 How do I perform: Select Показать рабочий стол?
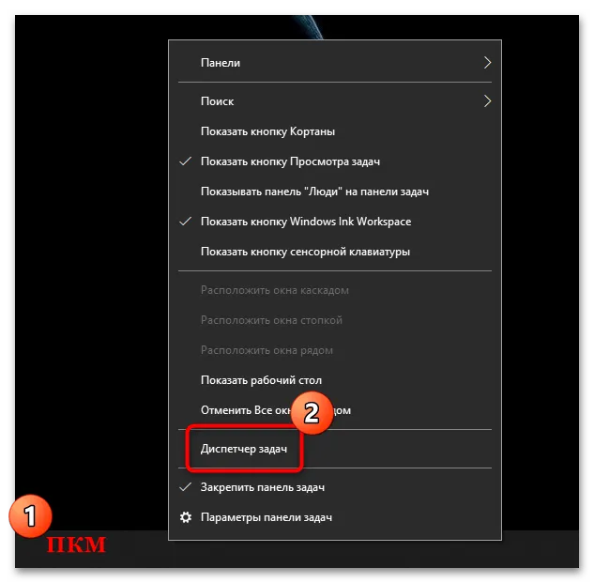(261, 380)
